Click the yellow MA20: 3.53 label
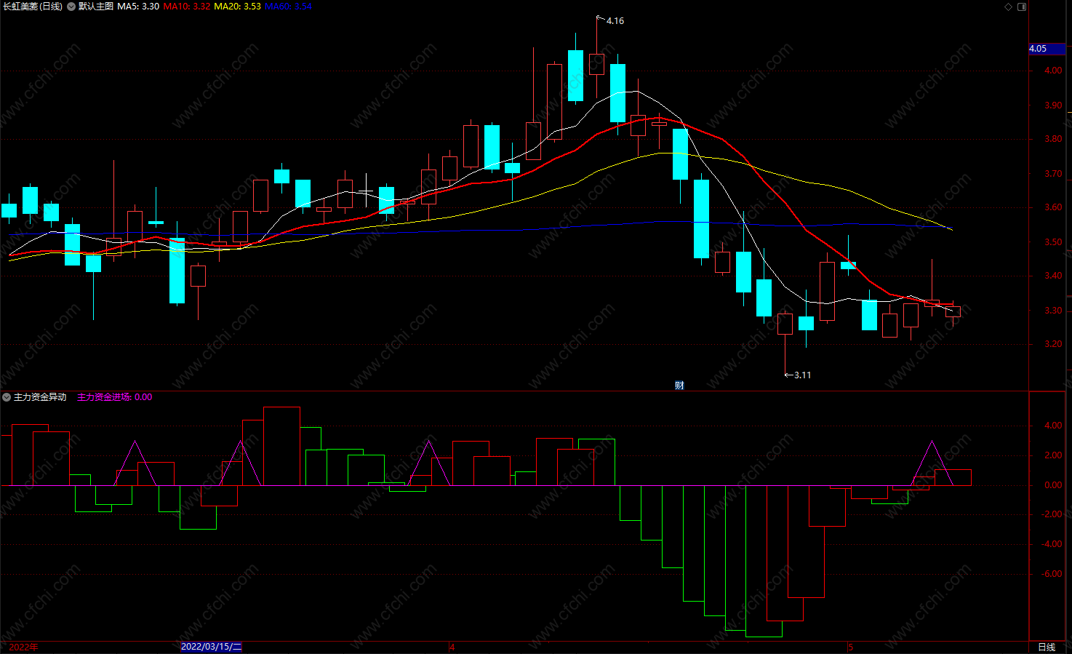 (238, 7)
